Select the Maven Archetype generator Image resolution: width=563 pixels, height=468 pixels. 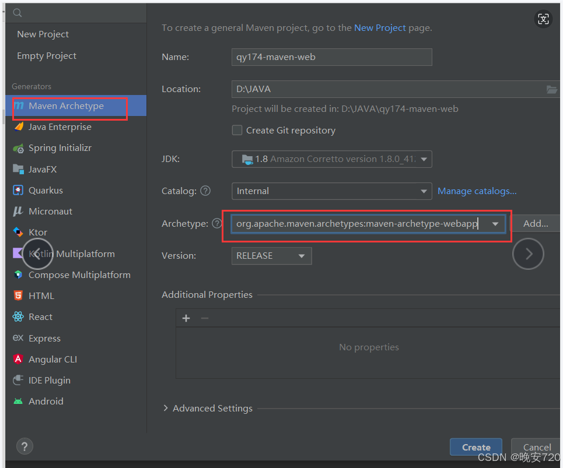pyautogui.click(x=66, y=106)
